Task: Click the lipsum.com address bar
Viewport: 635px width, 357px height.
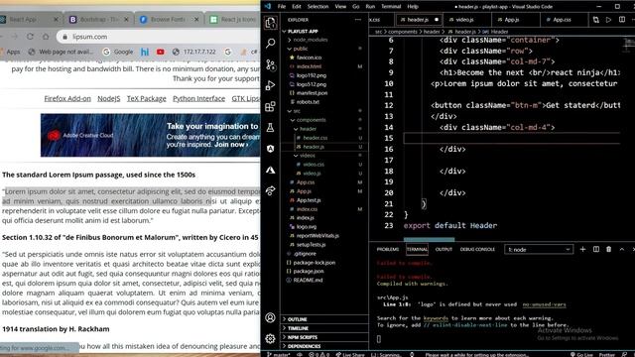Action: (158, 37)
